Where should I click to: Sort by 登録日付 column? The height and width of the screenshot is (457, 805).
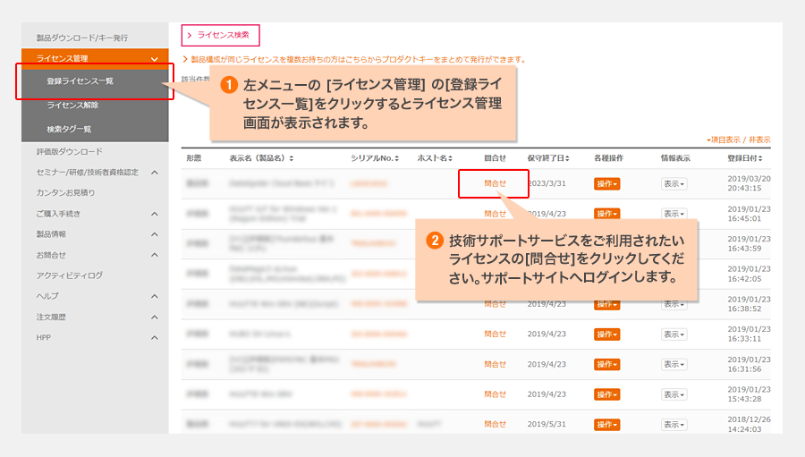(x=745, y=158)
